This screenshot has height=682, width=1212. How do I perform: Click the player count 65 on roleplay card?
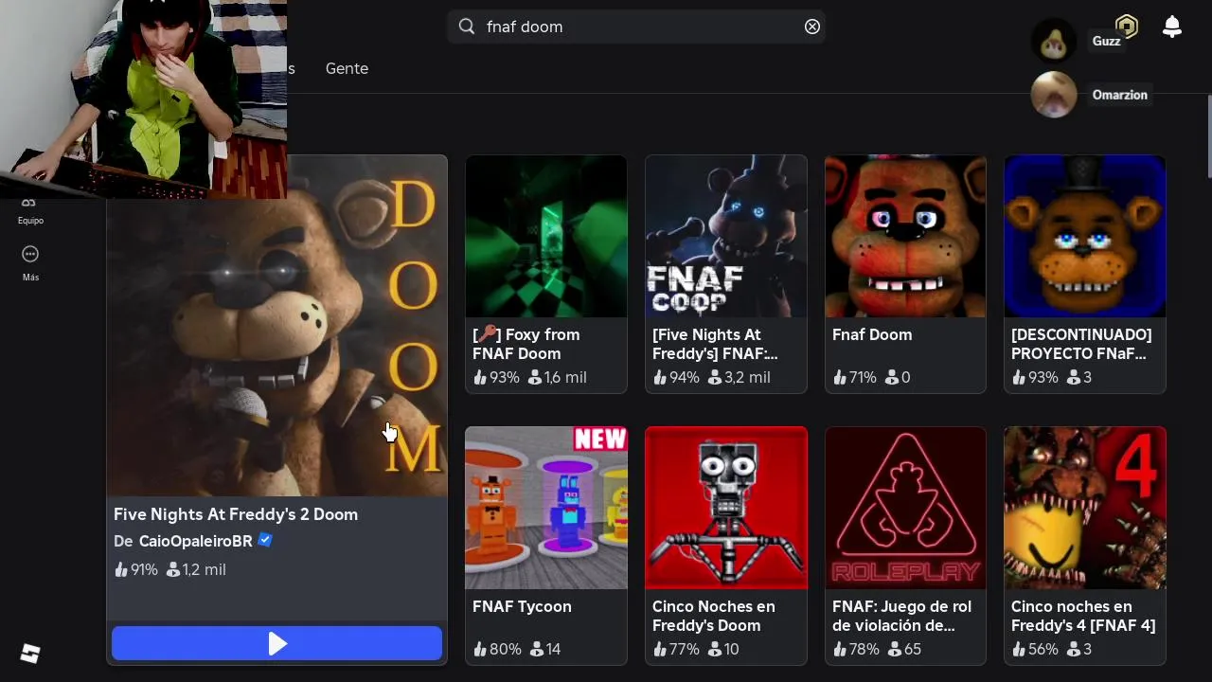[x=903, y=649]
